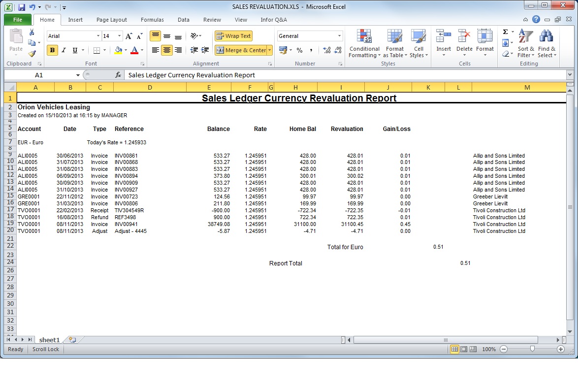The width and height of the screenshot is (578, 391).
Task: Expand the General number format dropdown
Action: [339, 36]
